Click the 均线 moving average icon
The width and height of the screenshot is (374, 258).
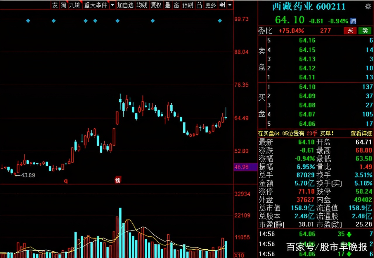pos(142,5)
